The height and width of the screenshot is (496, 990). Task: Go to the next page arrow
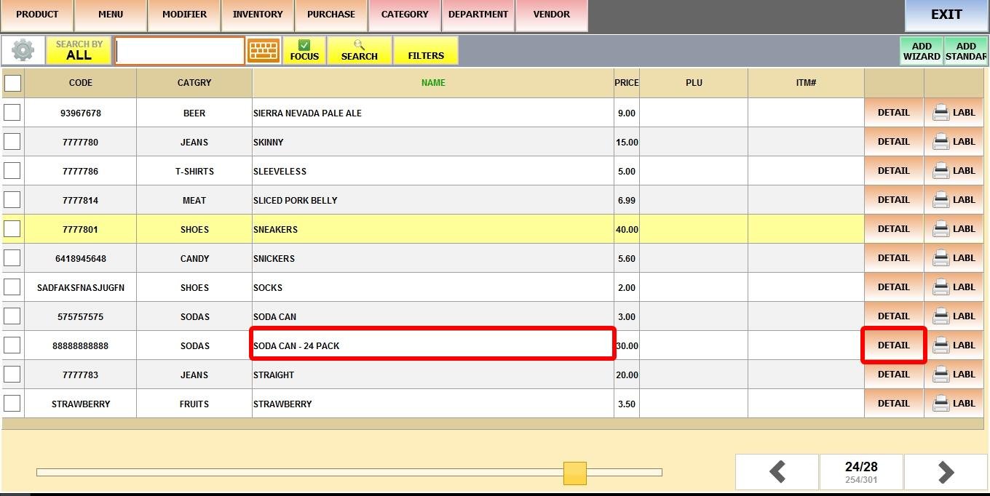[x=945, y=473]
